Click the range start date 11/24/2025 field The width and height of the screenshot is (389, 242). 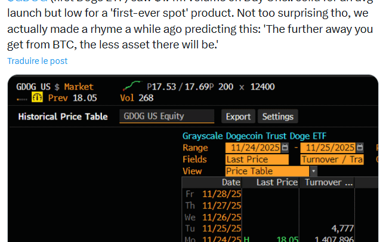pos(253,148)
